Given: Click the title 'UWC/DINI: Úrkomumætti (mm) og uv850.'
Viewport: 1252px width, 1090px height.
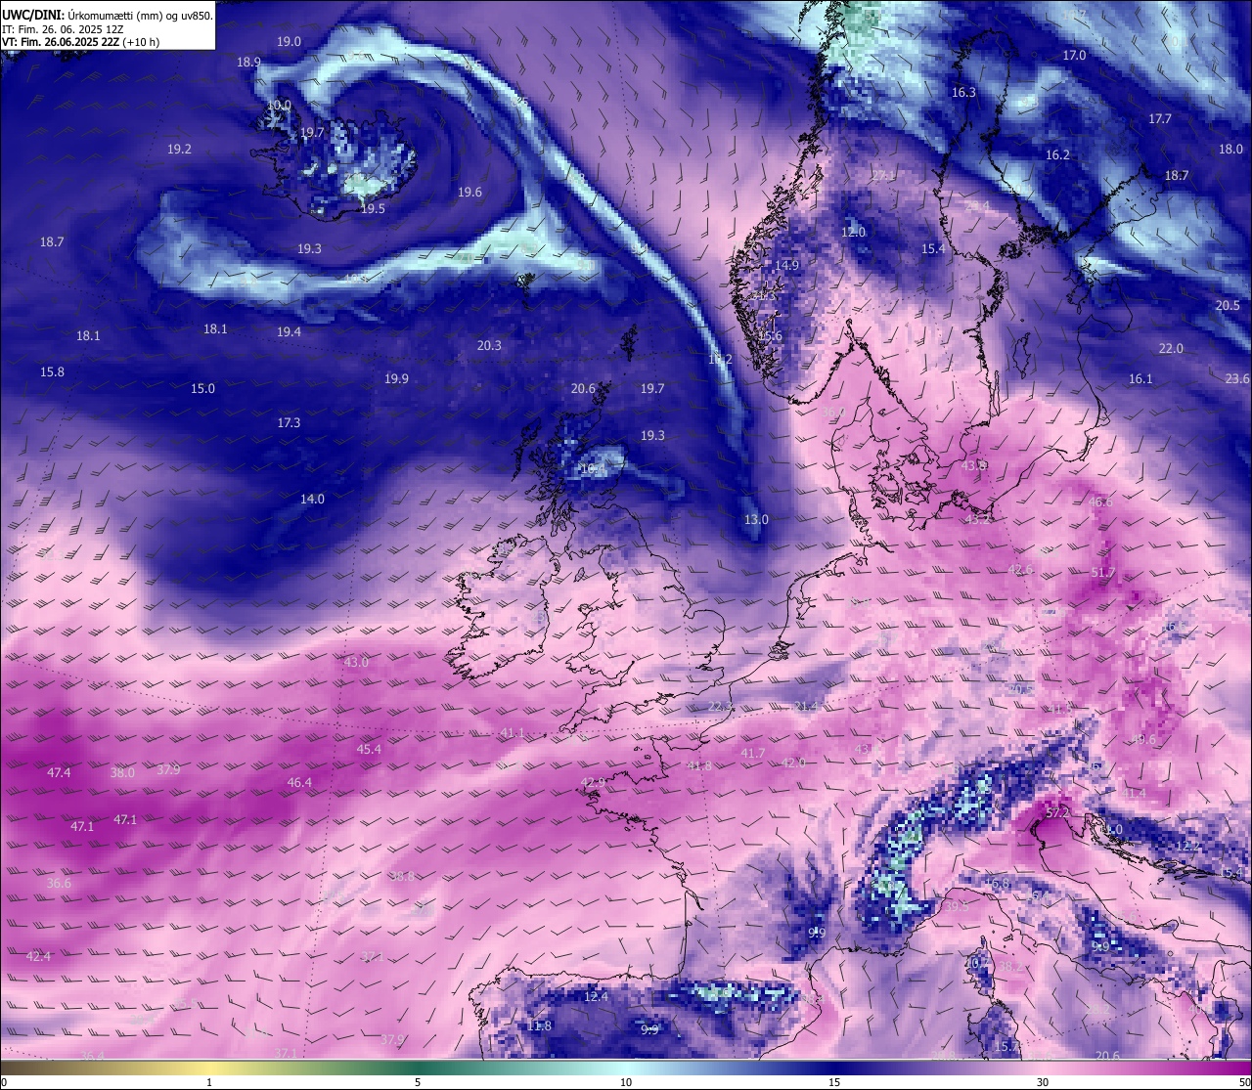Looking at the screenshot, I should pos(108,16).
